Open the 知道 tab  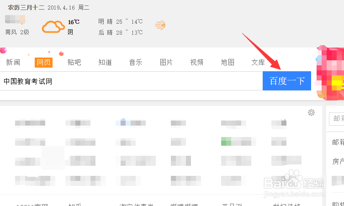pyautogui.click(x=105, y=62)
